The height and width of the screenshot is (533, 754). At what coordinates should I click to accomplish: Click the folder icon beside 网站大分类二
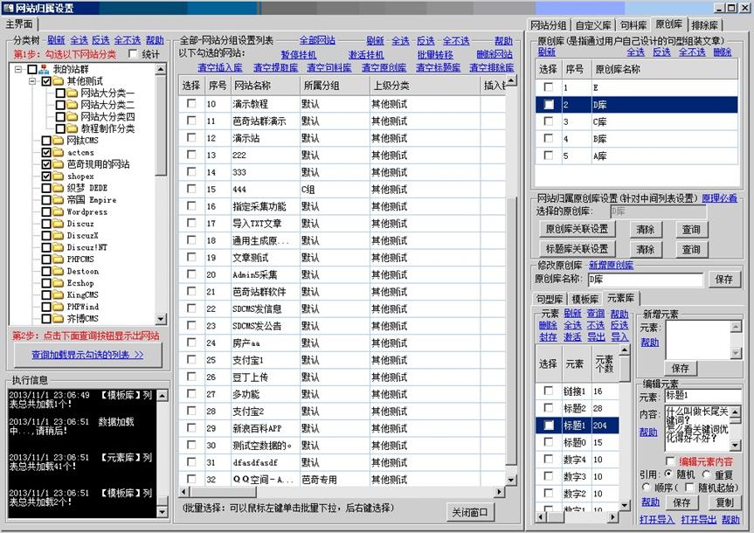(x=70, y=106)
